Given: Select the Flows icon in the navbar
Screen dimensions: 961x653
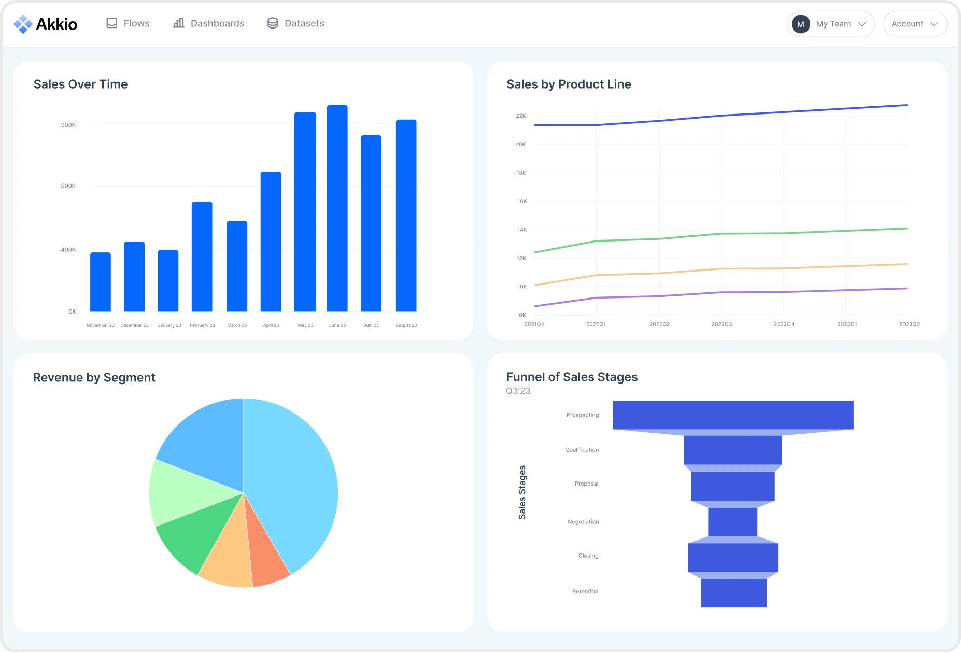Looking at the screenshot, I should coord(111,23).
